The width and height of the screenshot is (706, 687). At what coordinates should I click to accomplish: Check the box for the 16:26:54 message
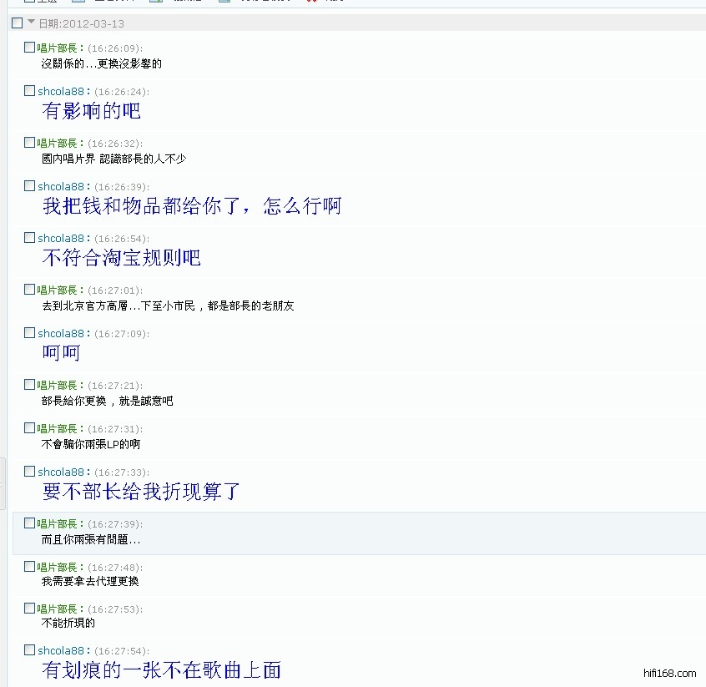point(30,238)
